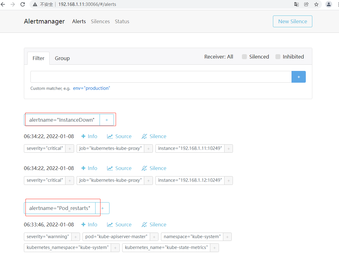The image size is (339, 253).
Task: Click the 06:33:46, 2022-01-08 timestamp
Action: click(x=49, y=225)
